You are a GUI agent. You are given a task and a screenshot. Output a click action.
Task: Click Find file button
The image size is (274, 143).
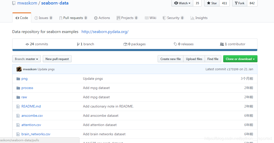[x=213, y=59]
